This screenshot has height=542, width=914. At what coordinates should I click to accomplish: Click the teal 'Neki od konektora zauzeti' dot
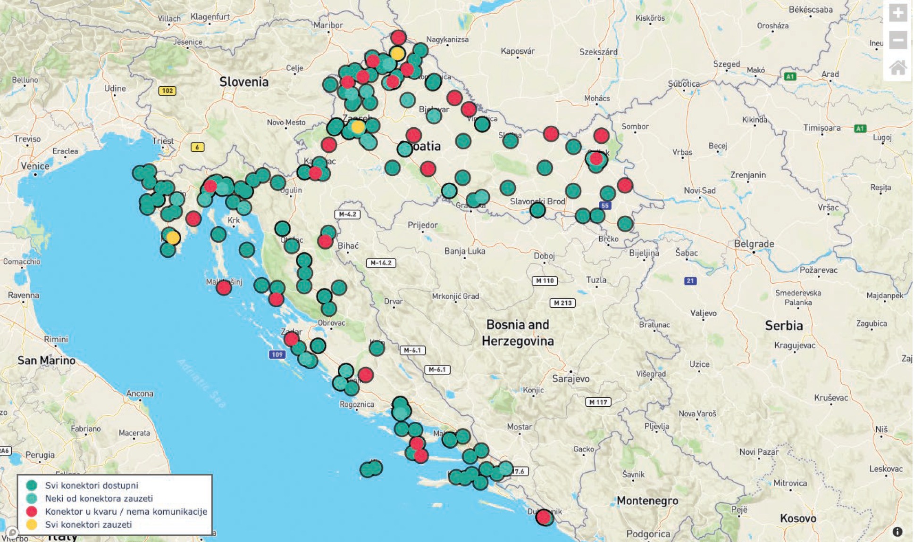click(x=32, y=498)
